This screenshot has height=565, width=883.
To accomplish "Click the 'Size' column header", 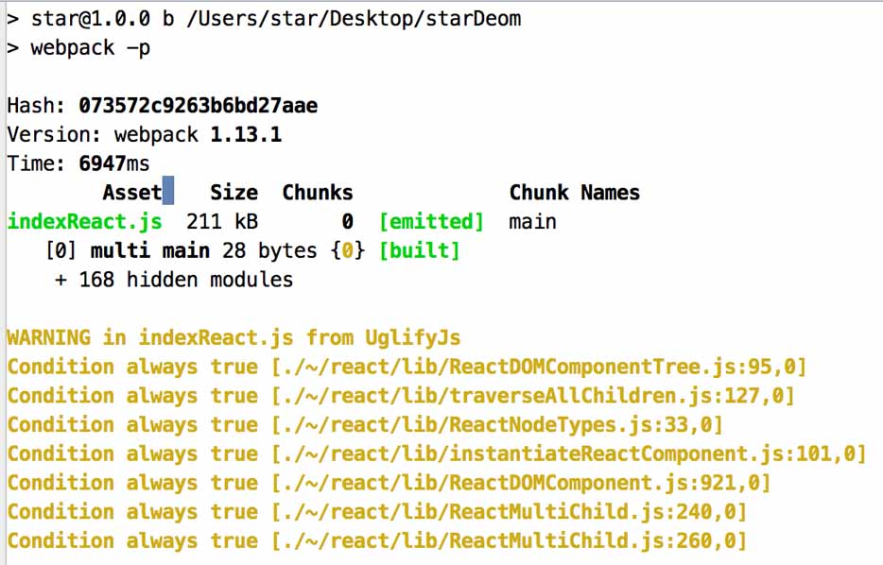I will (234, 193).
